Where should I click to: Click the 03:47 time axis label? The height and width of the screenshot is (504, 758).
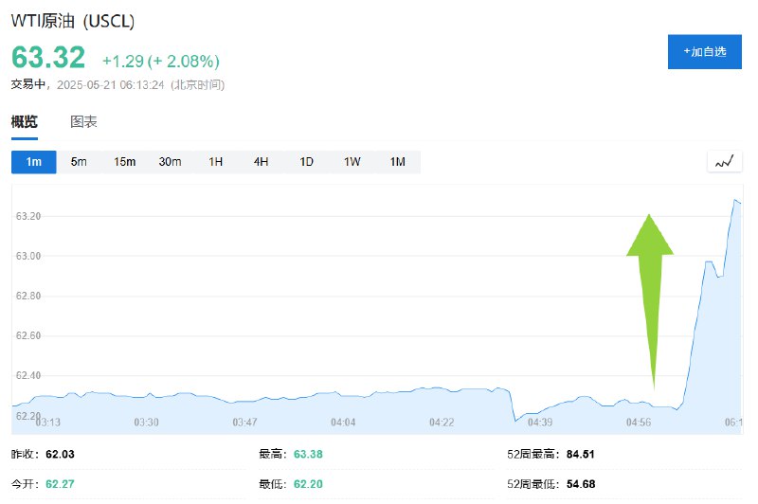pos(244,423)
